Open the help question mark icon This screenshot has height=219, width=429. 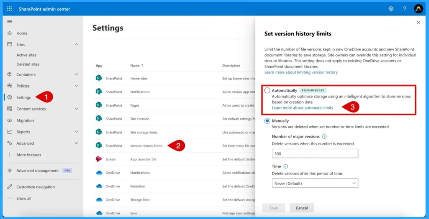(x=405, y=9)
